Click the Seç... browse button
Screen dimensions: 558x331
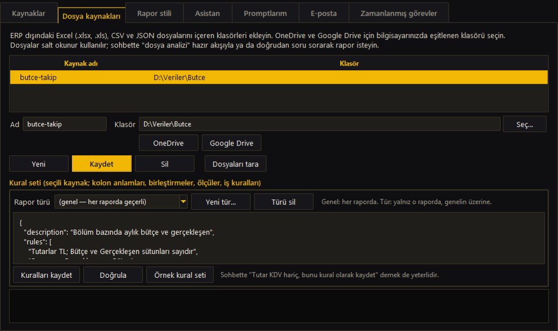pyautogui.click(x=525, y=125)
